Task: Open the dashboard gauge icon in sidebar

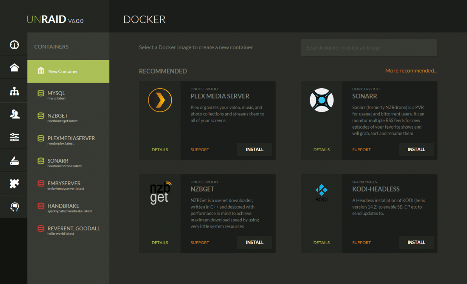Action: 14,44
